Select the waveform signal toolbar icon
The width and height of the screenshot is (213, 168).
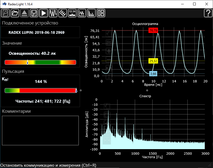pos(53,13)
